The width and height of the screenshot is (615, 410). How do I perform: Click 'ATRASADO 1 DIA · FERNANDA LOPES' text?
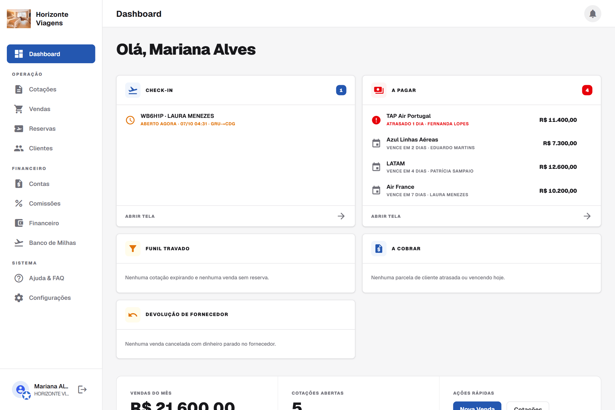point(427,124)
